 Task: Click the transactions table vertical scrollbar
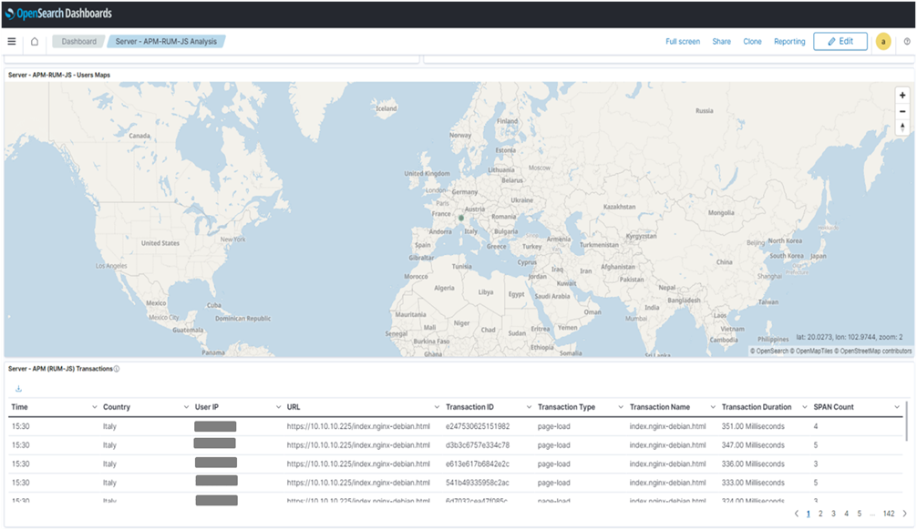tap(907, 421)
